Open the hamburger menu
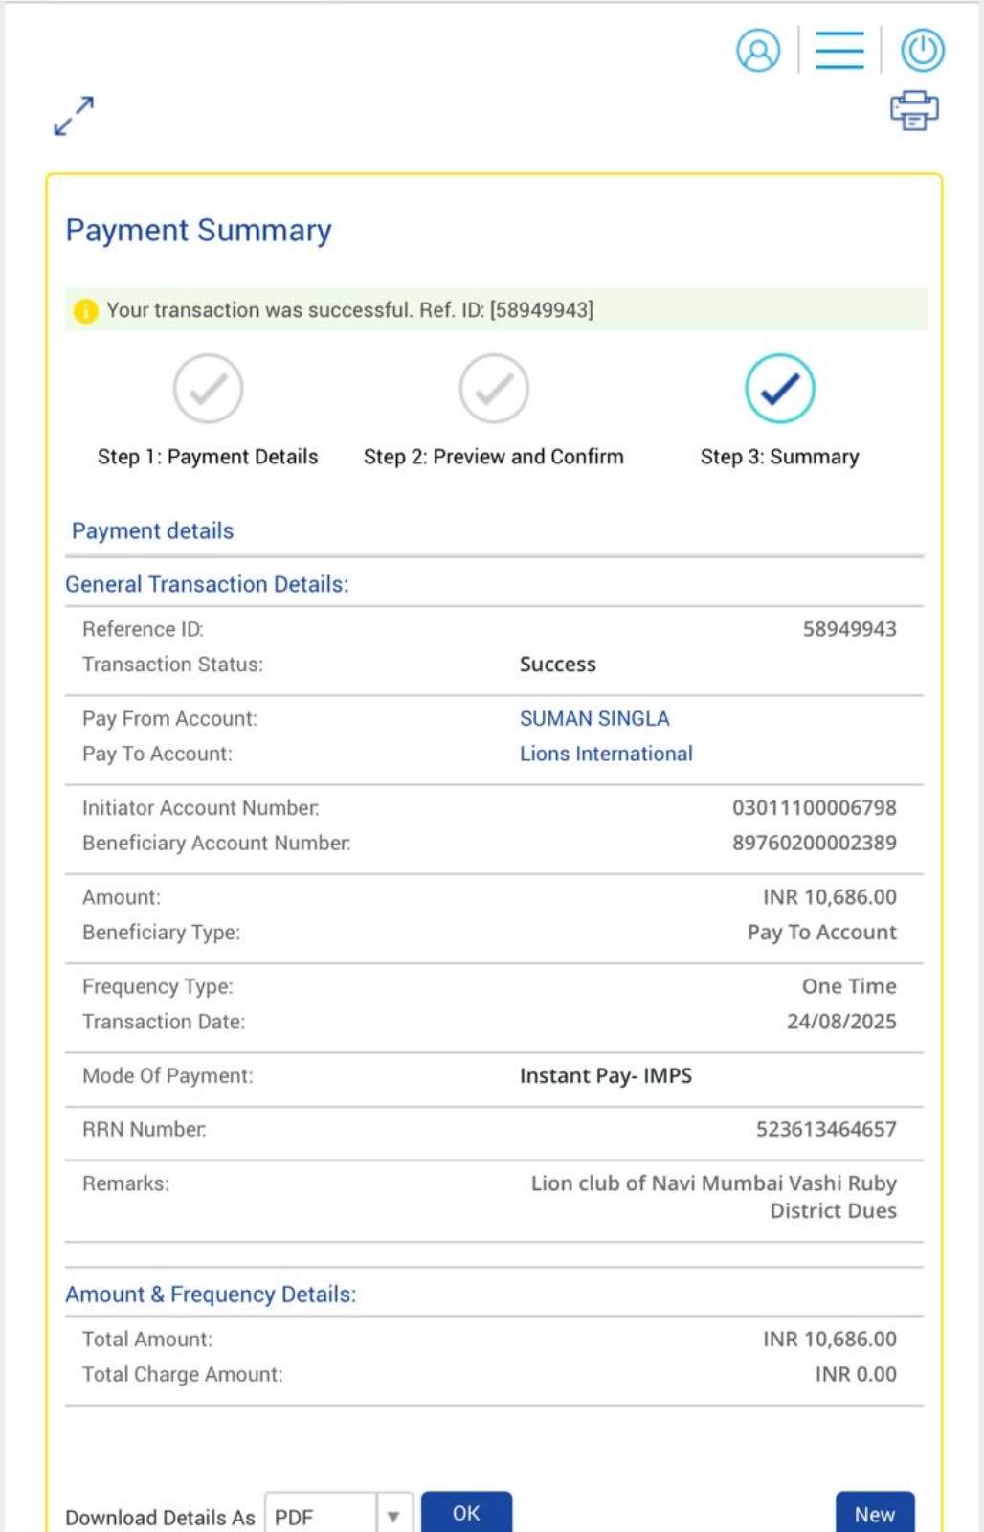984x1532 pixels. click(839, 51)
